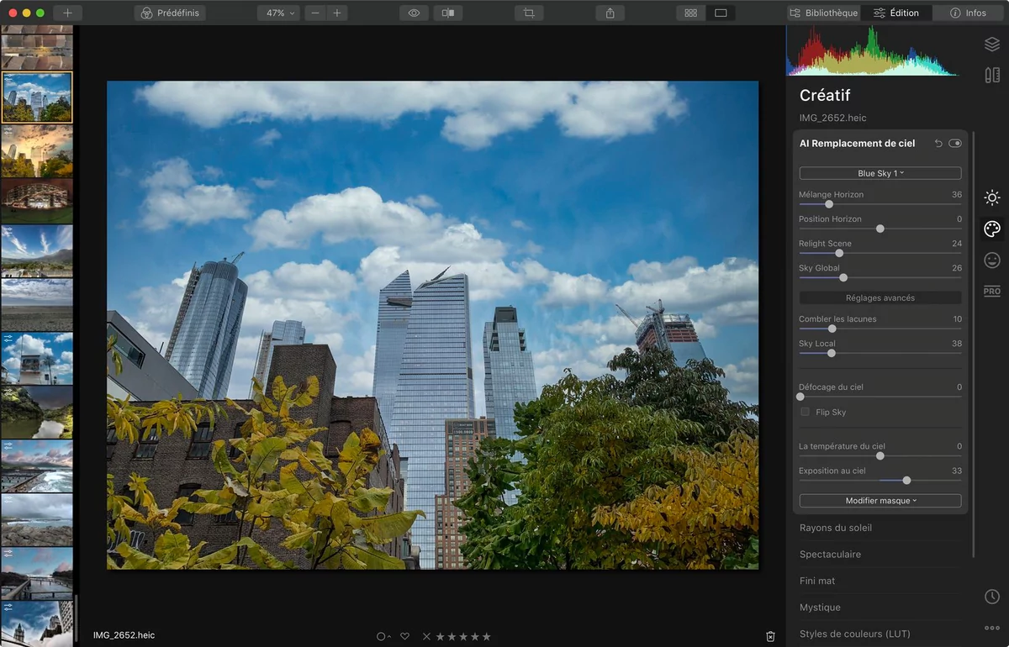Toggle the eye preview original button
Viewport: 1009px width, 647px height.
[414, 13]
